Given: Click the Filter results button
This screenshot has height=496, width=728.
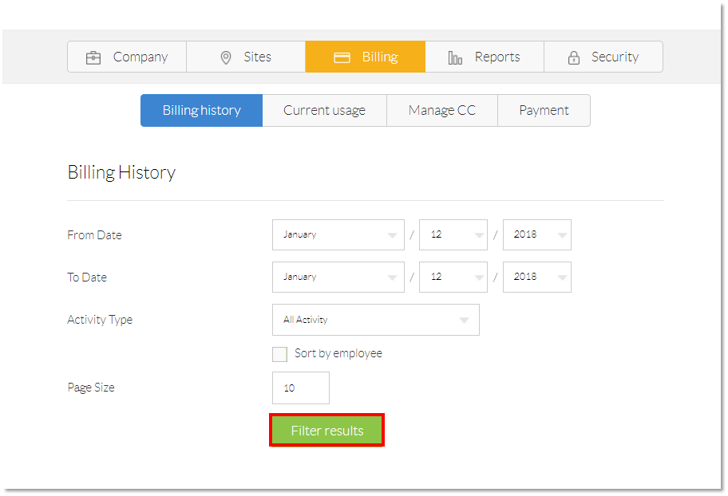Looking at the screenshot, I should coord(326,431).
